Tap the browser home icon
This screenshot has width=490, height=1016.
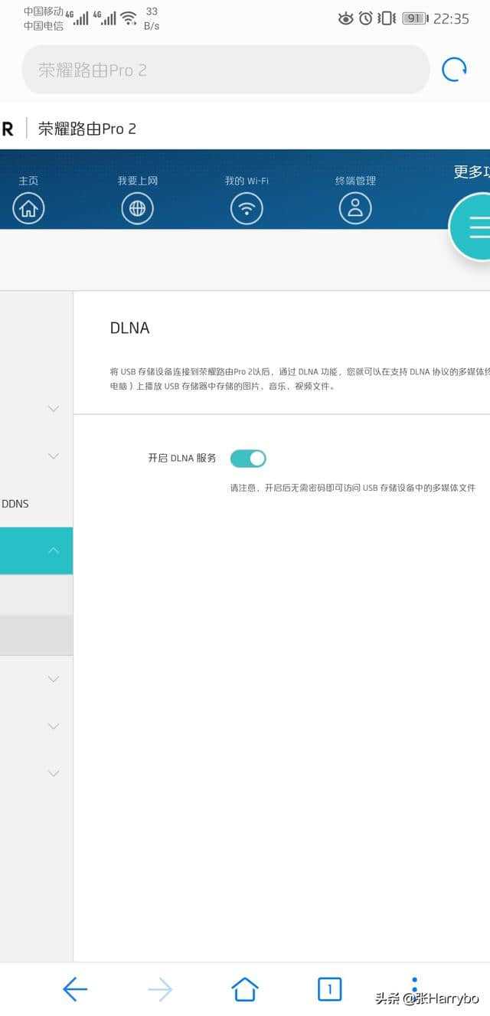coord(245,989)
